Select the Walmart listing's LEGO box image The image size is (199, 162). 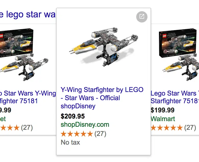coord(179,55)
